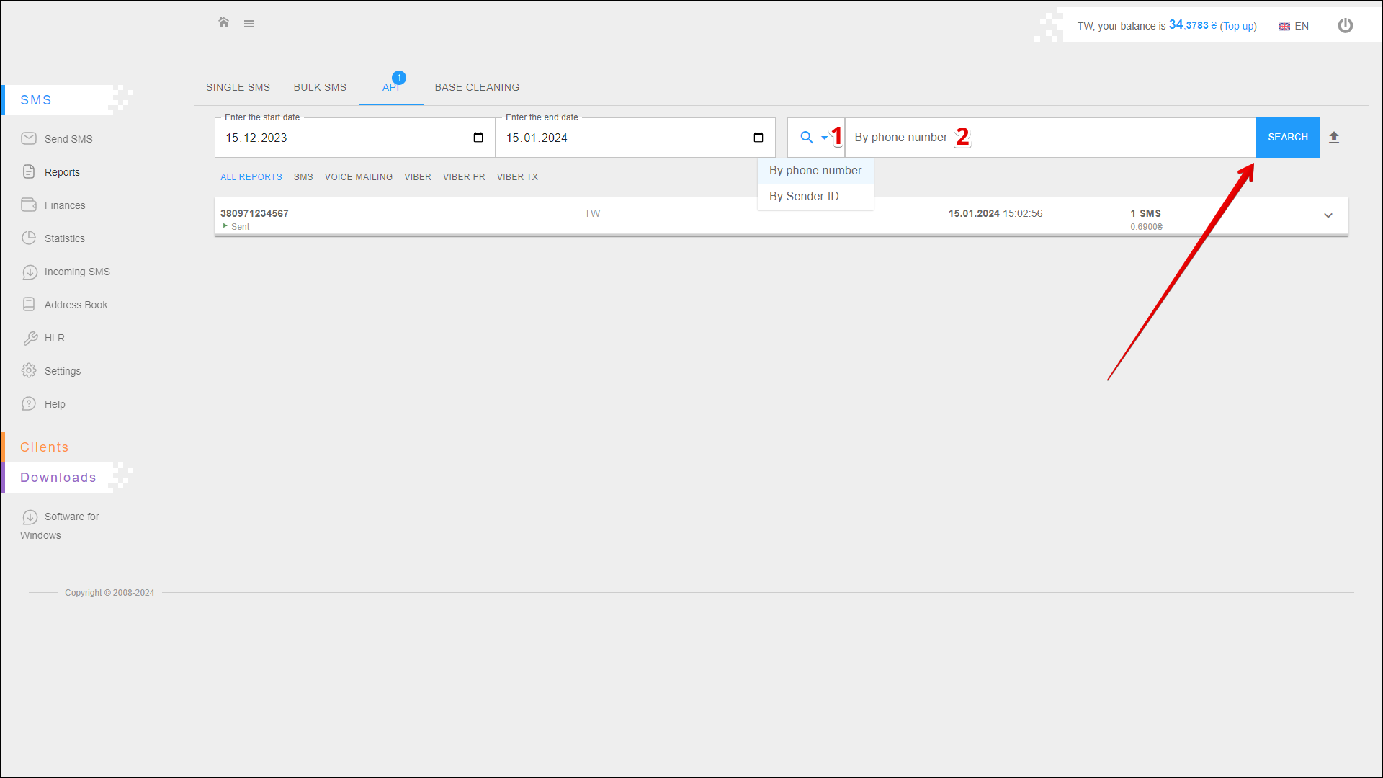Switch to the Bulk SMS tab
Screen dimensions: 1383x778
coord(320,87)
